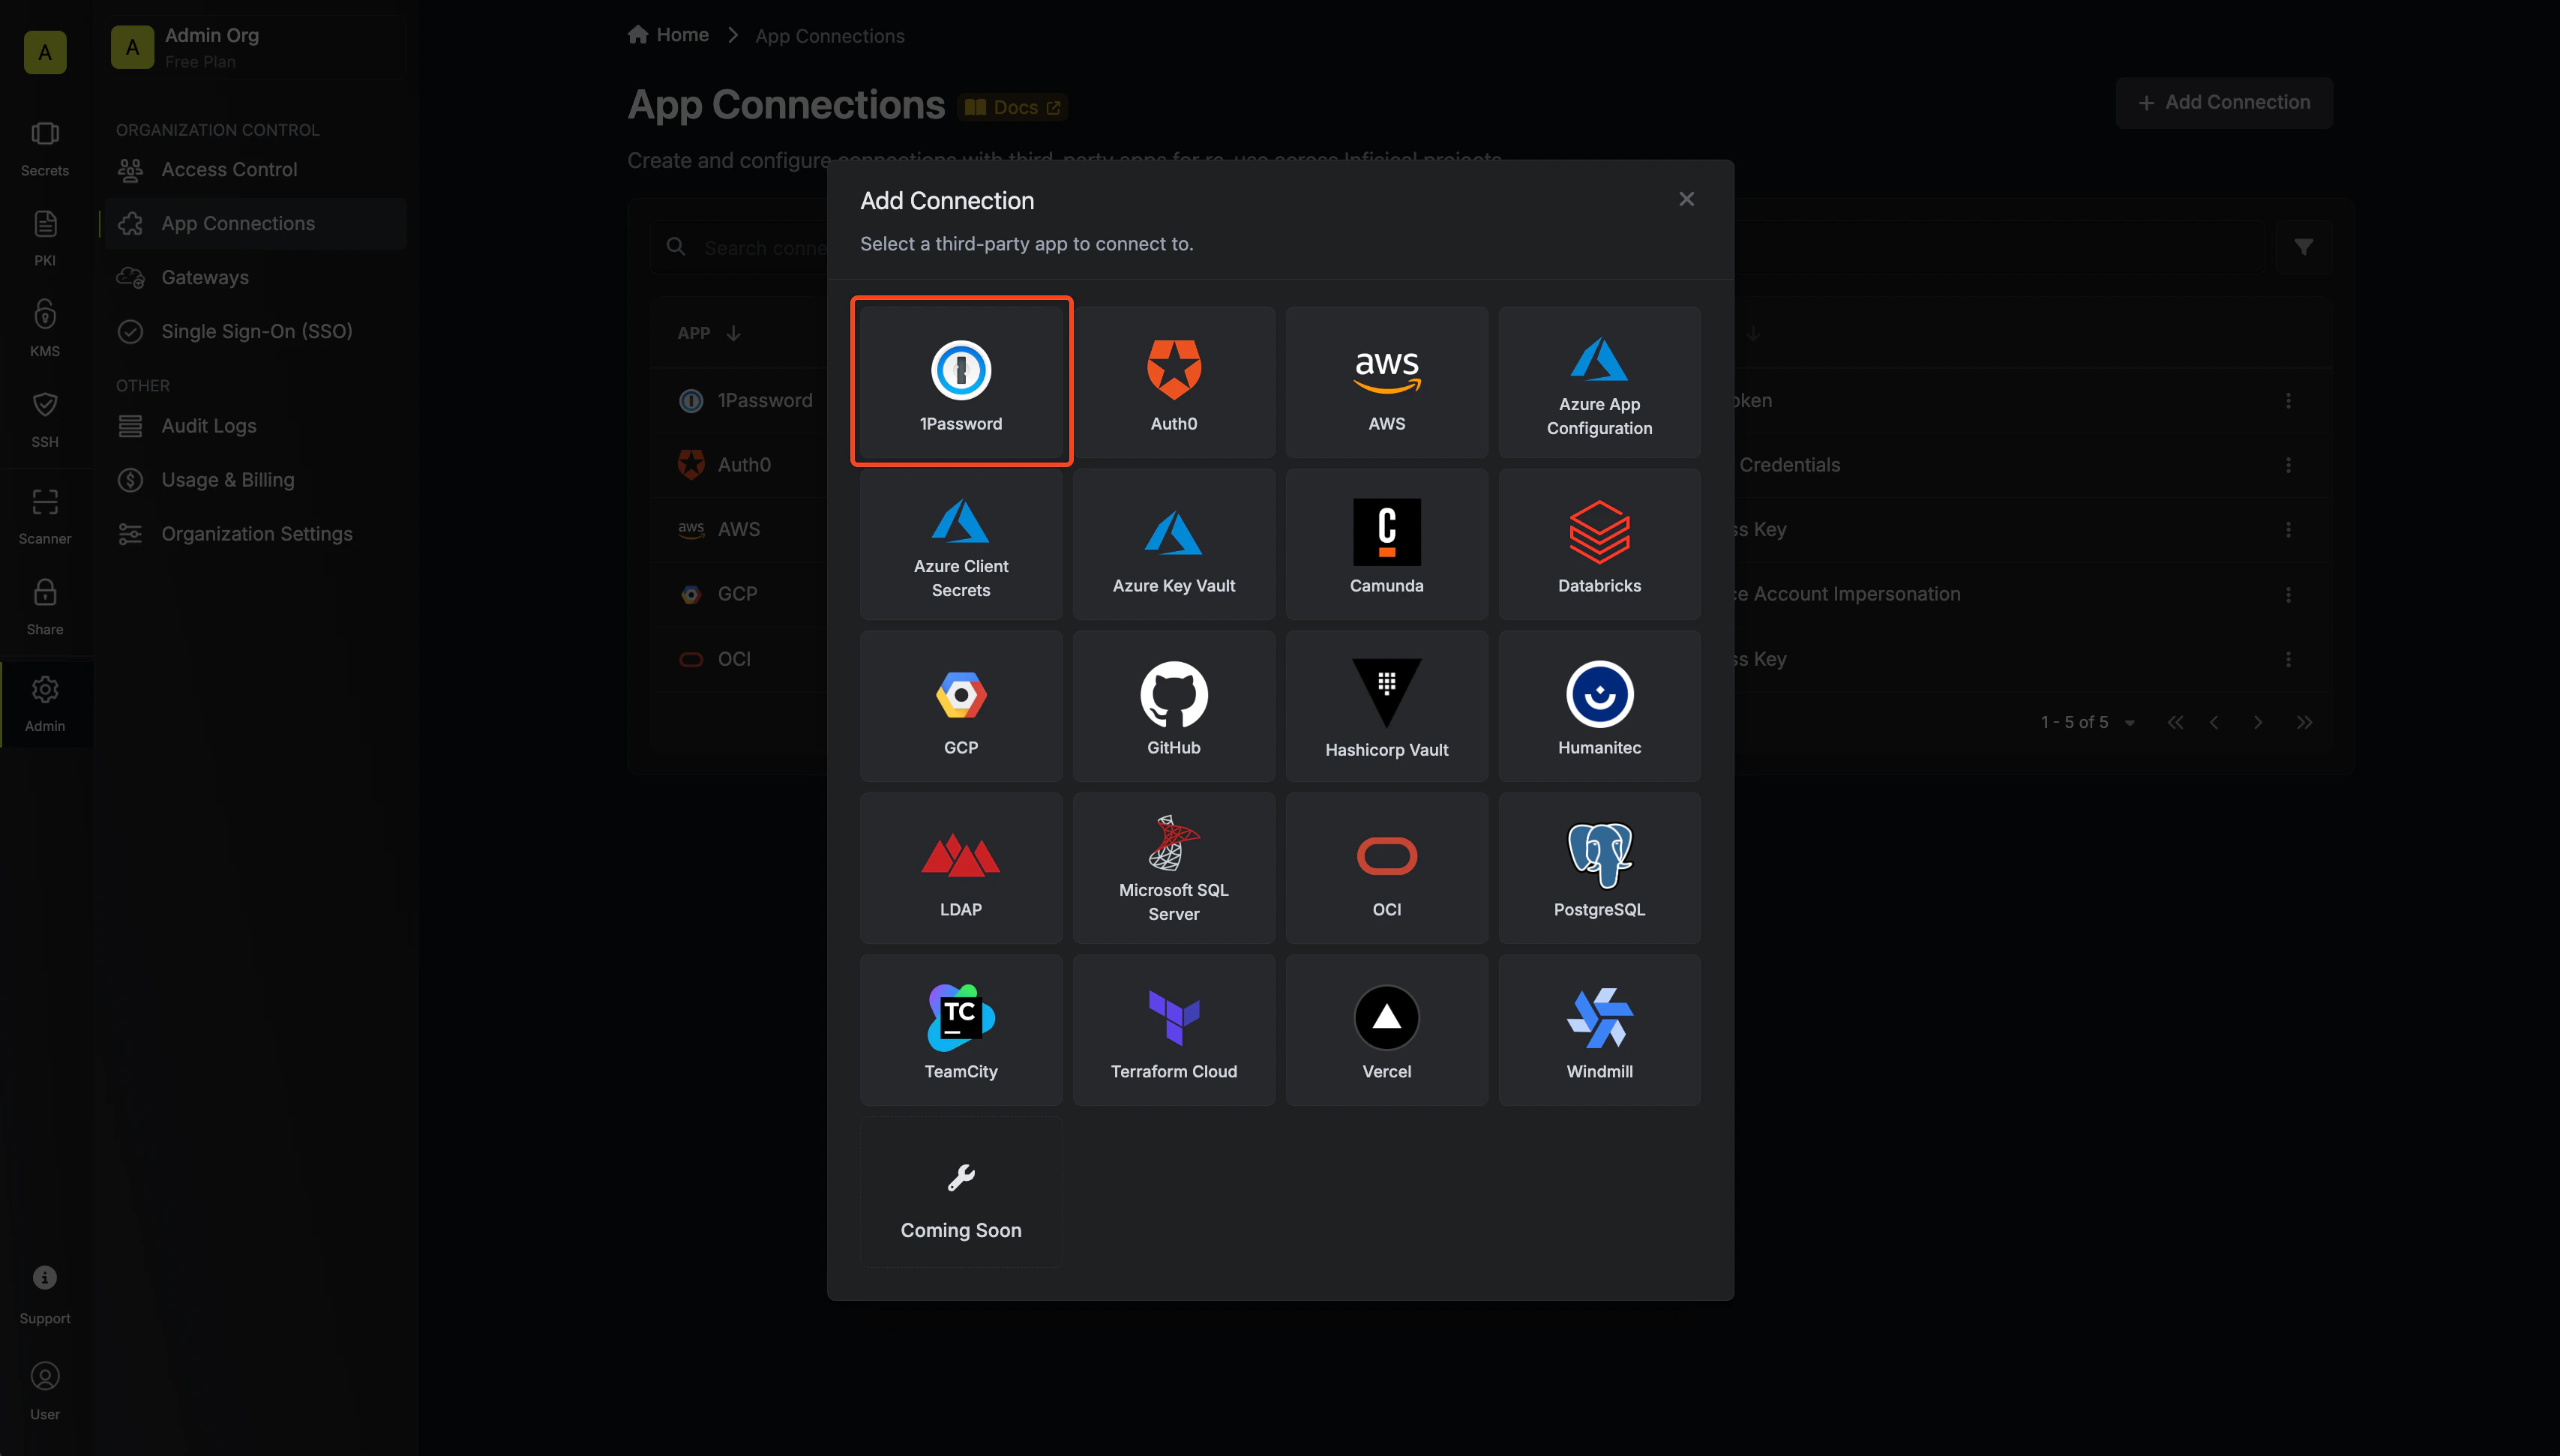Pick the AWS connection tile
The height and width of the screenshot is (1456, 2560).
click(x=1387, y=381)
